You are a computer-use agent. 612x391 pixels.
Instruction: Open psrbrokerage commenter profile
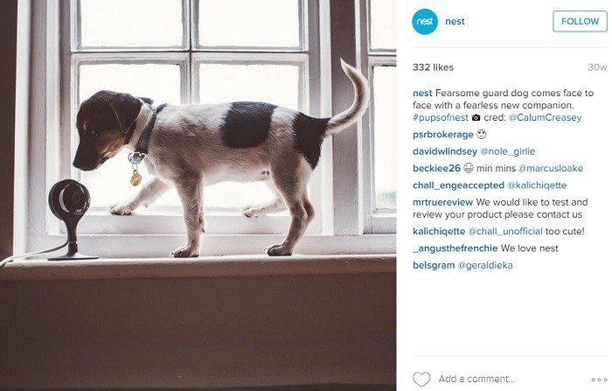[442, 135]
